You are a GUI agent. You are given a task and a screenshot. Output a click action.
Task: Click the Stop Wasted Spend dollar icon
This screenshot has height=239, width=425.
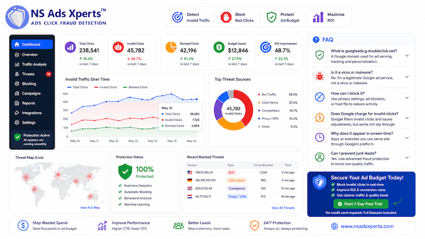coord(23,225)
